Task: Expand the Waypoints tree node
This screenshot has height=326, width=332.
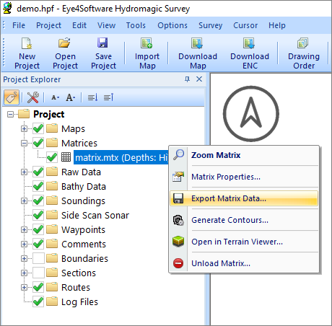Action: click(x=24, y=229)
